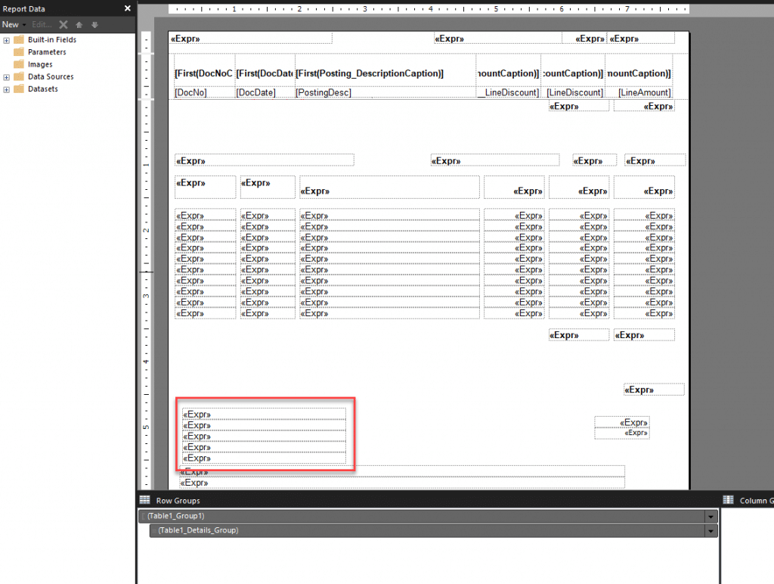
Task: Click the Datasets folder icon
Action: (19, 89)
